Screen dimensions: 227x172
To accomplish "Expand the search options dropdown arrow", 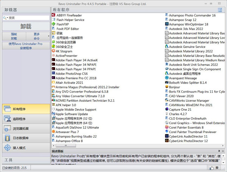I will pyautogui.click(x=6, y=18).
